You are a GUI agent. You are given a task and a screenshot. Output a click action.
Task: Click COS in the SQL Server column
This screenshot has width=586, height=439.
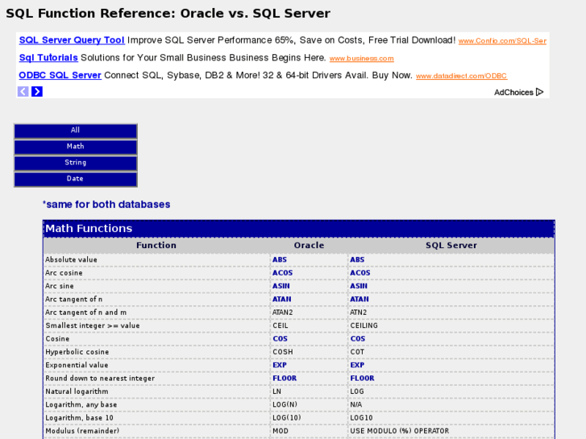(x=358, y=338)
